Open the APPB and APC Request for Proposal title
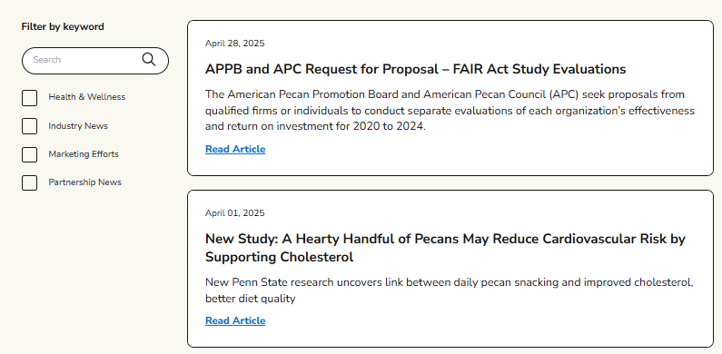The height and width of the screenshot is (354, 722). point(415,69)
